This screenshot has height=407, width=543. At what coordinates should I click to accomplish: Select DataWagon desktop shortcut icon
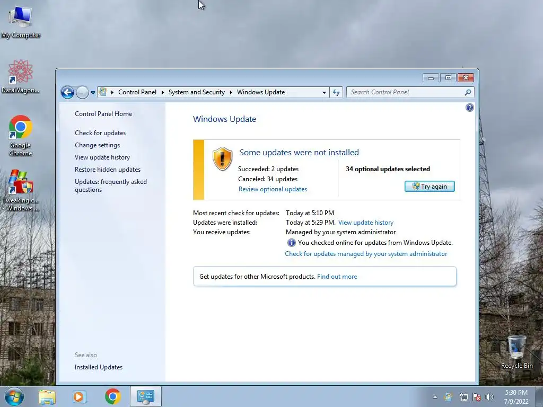21,77
